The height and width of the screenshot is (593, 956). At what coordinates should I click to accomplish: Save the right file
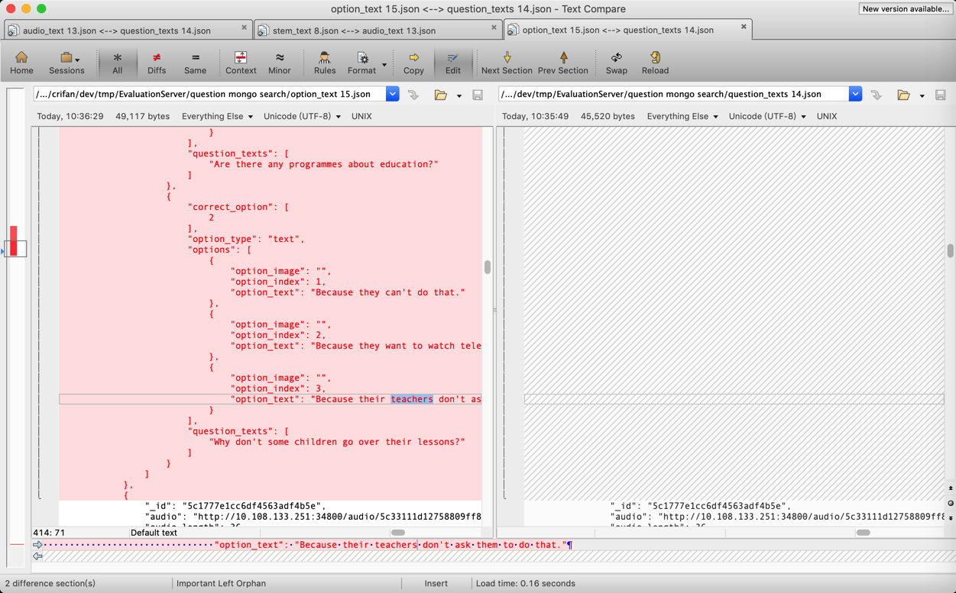(x=941, y=95)
